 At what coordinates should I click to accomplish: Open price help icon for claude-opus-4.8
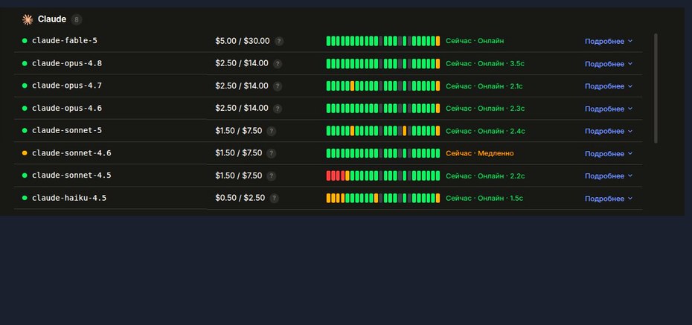coord(277,63)
